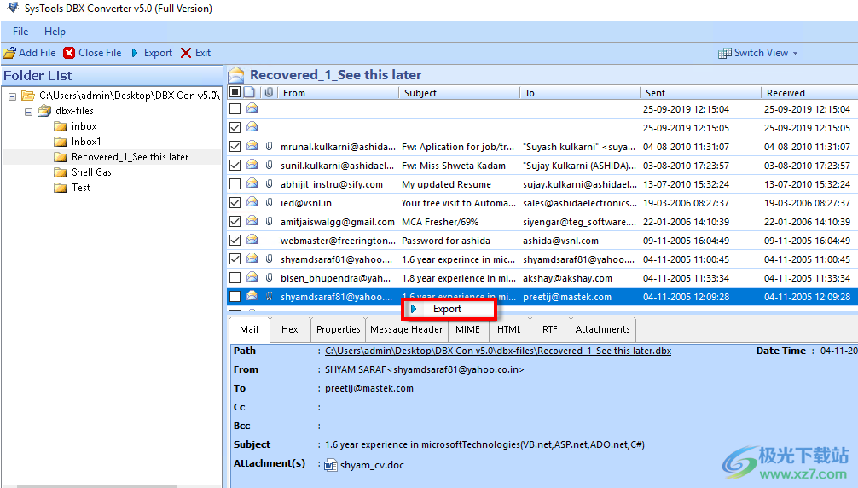The width and height of the screenshot is (858, 488).
Task: Check the abhijit_instru@sify.com email checkbox
Action: tap(235, 183)
